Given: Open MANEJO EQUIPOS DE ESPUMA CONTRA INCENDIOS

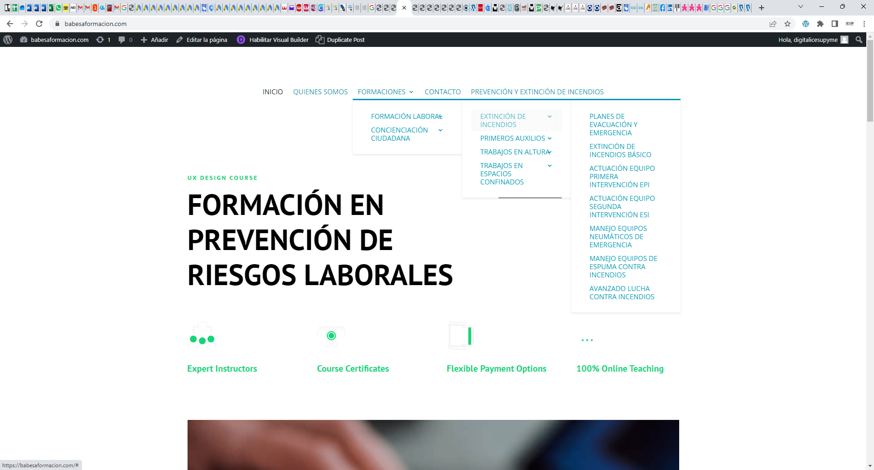Looking at the screenshot, I should click(623, 267).
